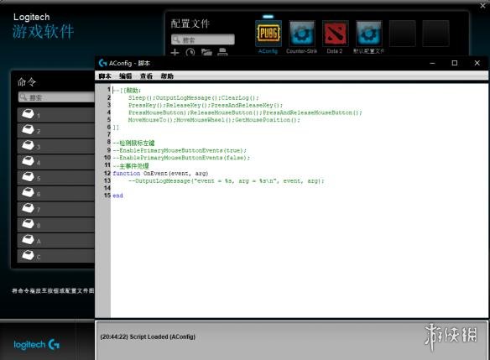Click line 9 EnablePrimaryMouseButtonEvents(true)

pyautogui.click(x=180, y=150)
